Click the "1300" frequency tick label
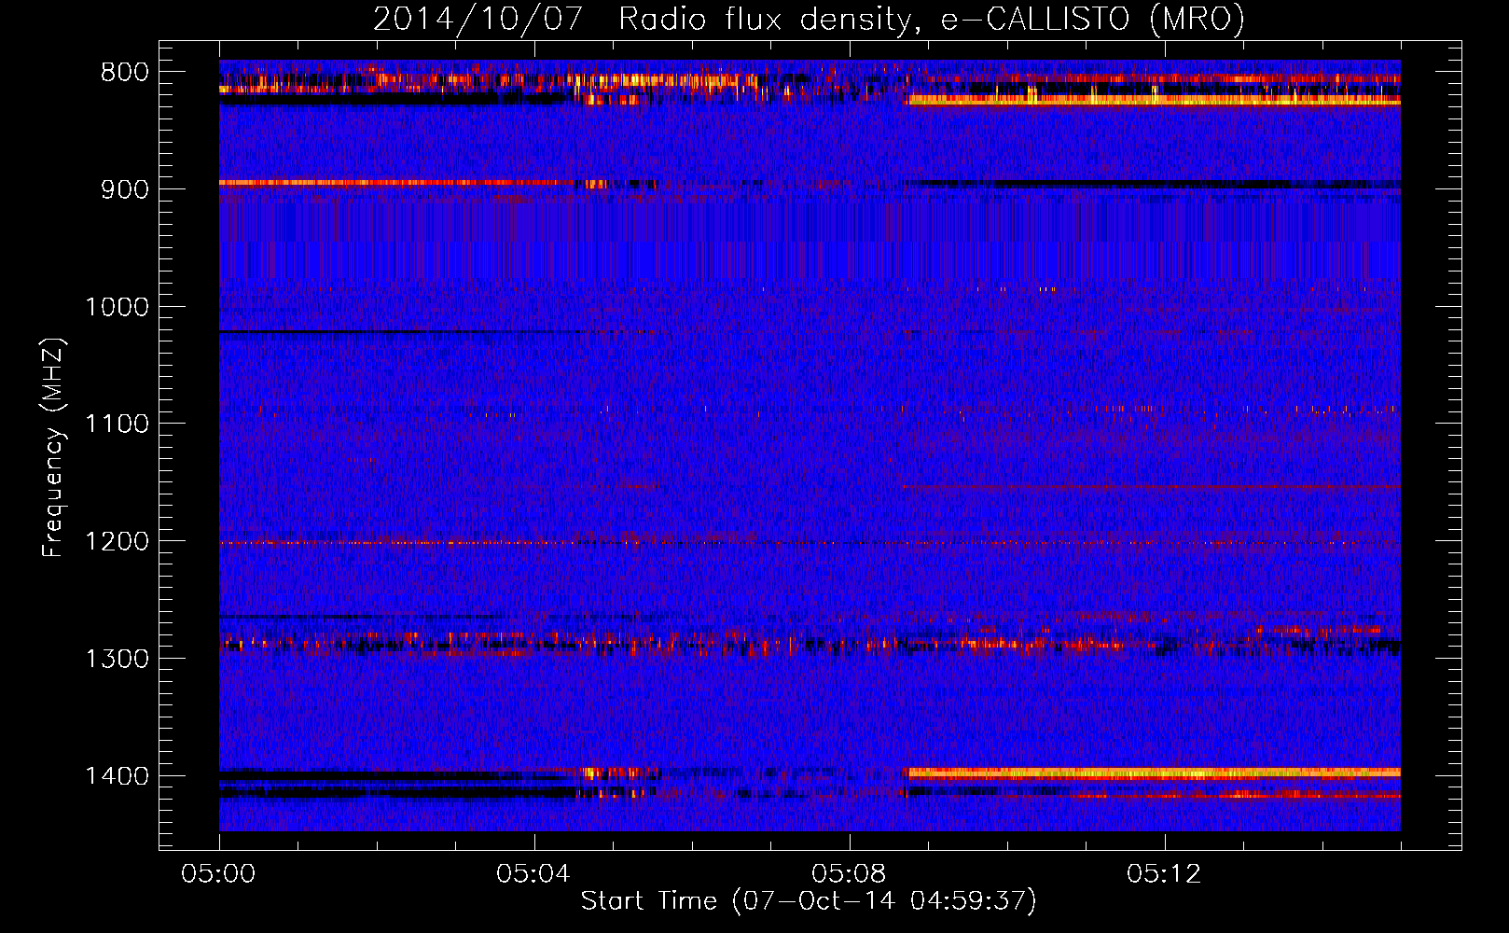The height and width of the screenshot is (933, 1509). 117,659
